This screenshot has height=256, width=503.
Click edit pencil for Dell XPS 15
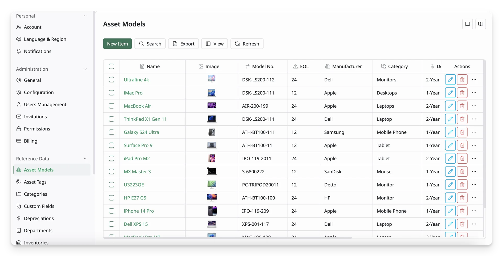[x=450, y=224]
